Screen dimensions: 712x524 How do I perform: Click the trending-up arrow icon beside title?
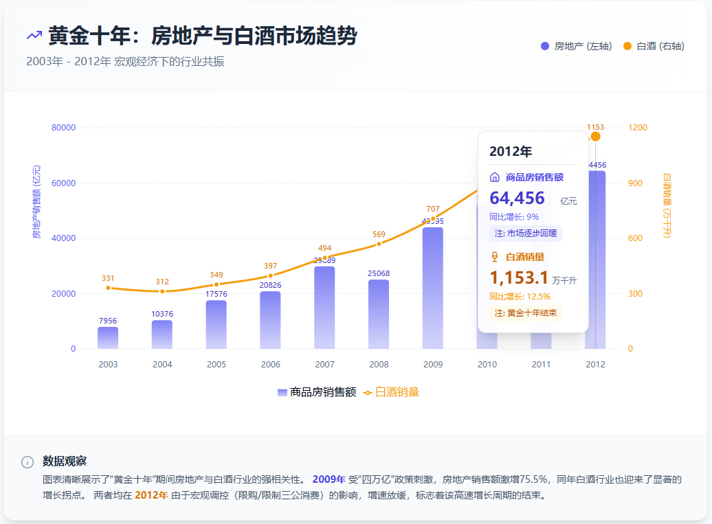click(x=34, y=36)
